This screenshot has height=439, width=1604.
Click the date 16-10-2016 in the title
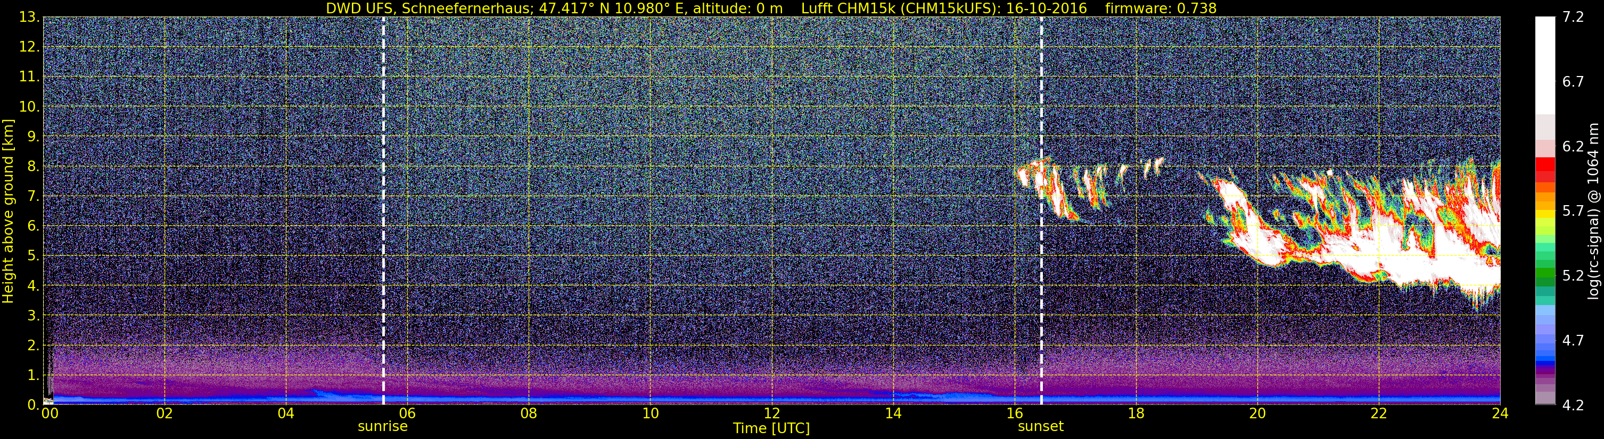pos(1046,8)
